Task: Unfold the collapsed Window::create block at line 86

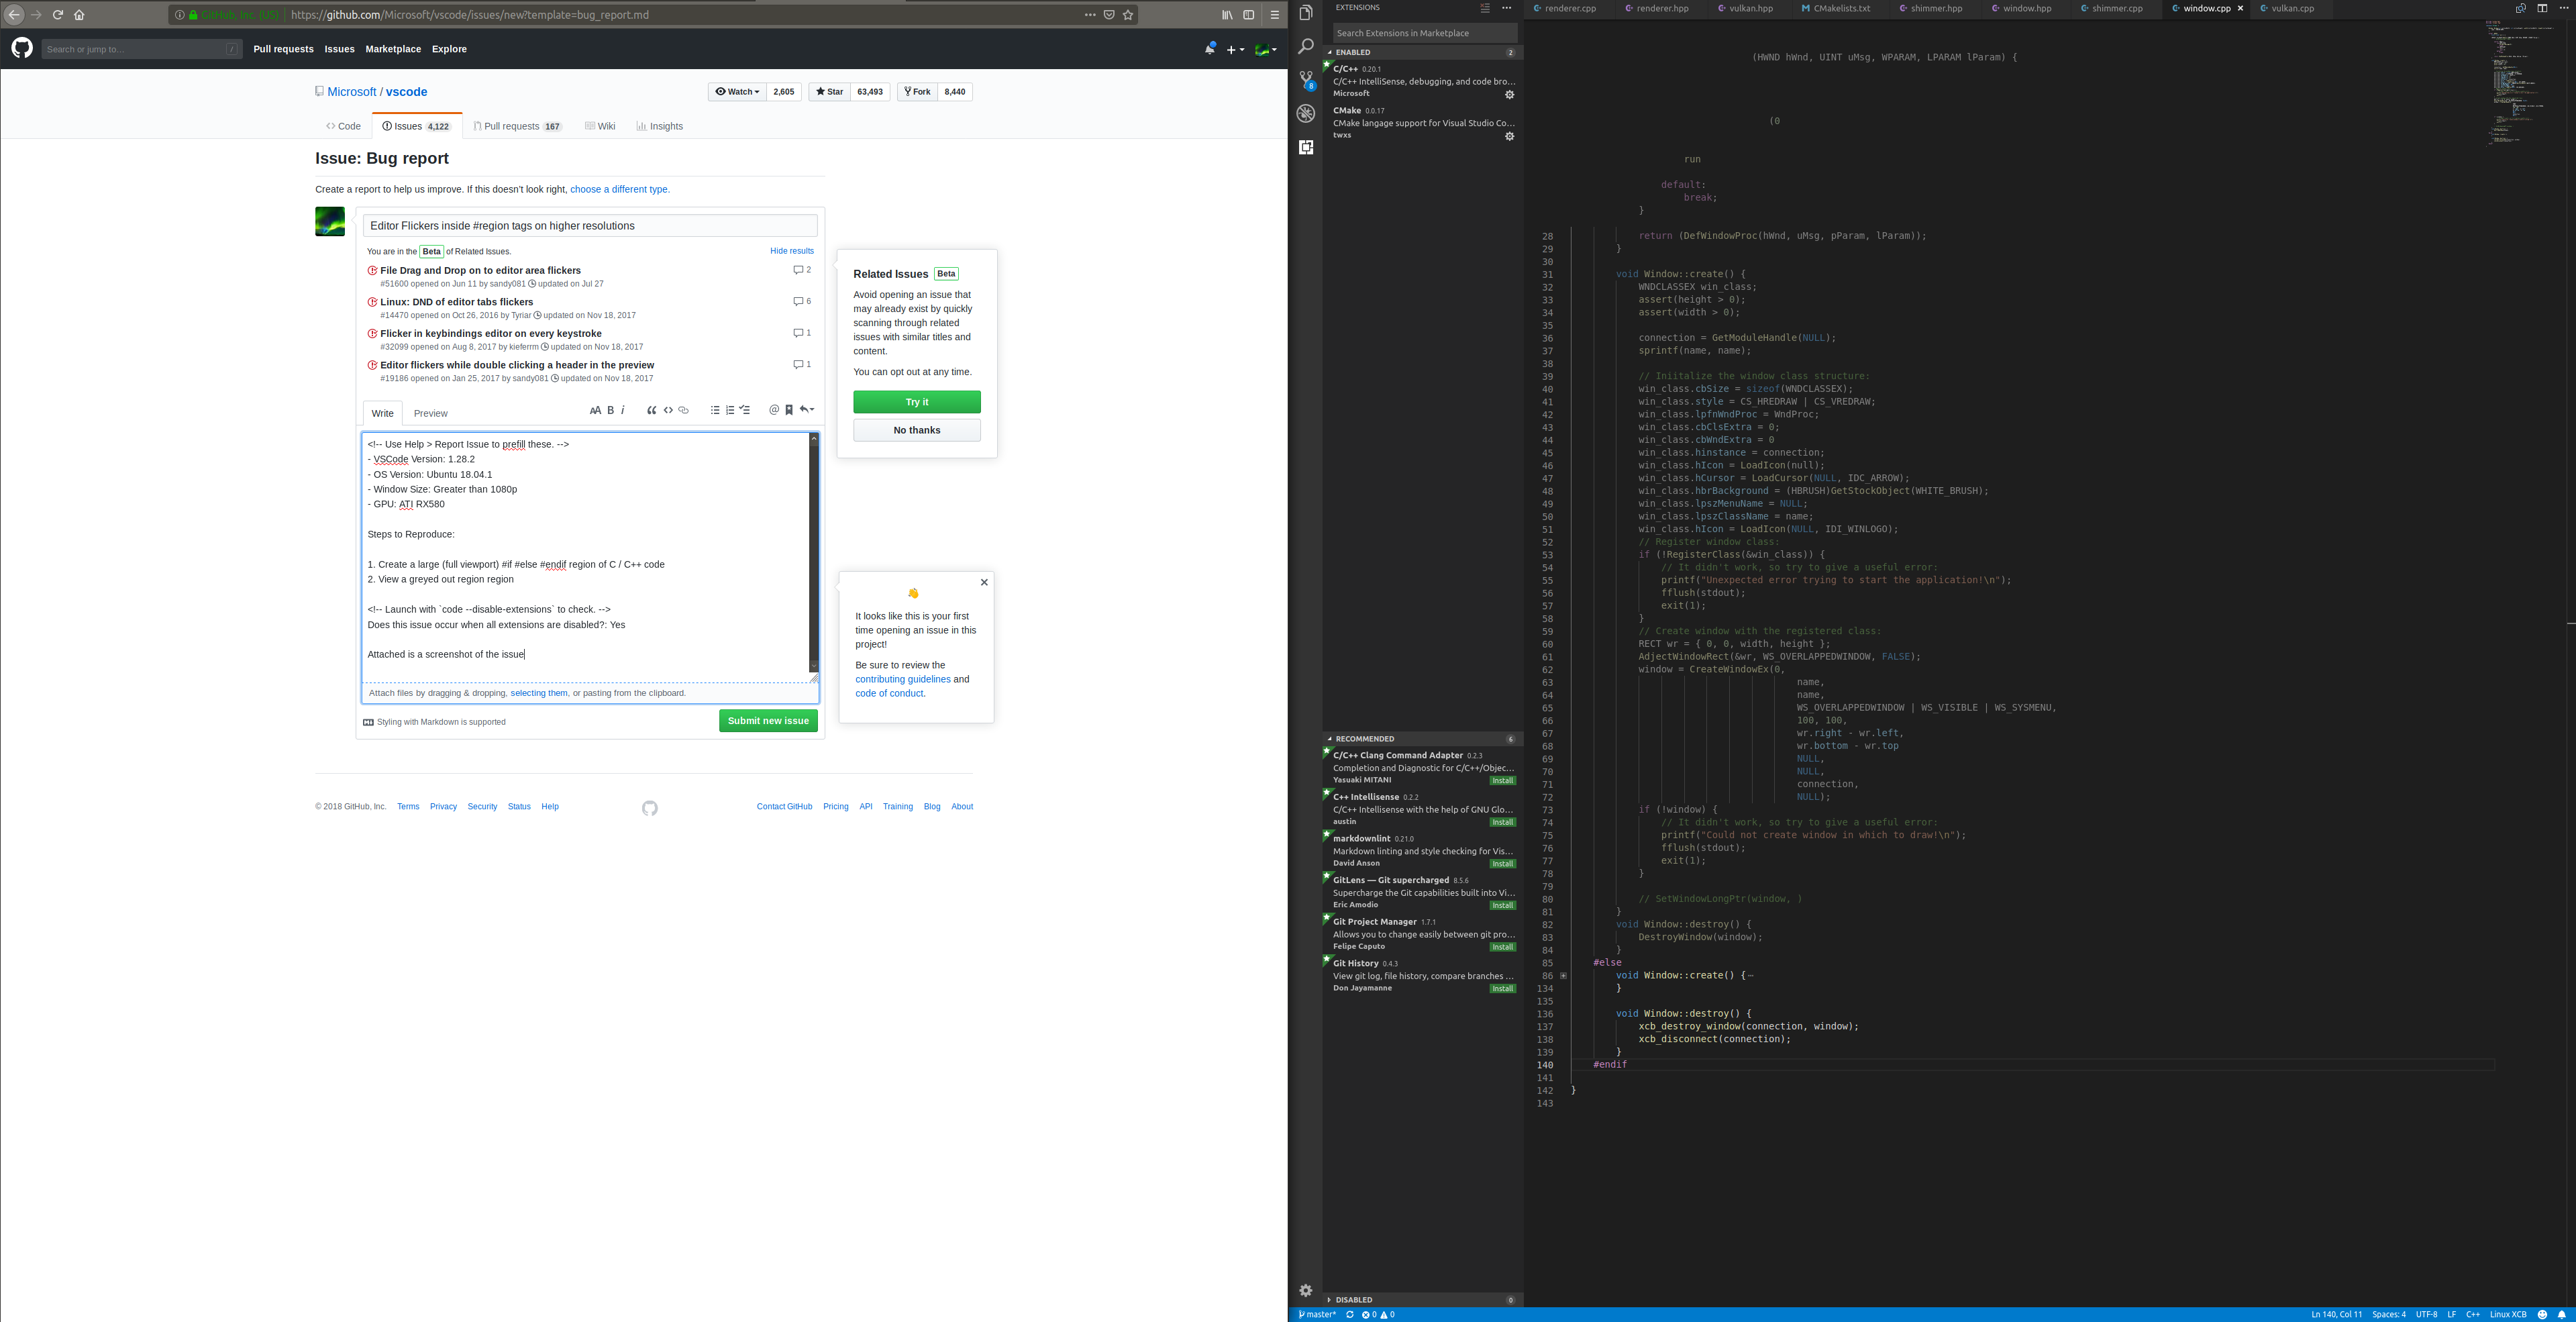Action: 1563,976
